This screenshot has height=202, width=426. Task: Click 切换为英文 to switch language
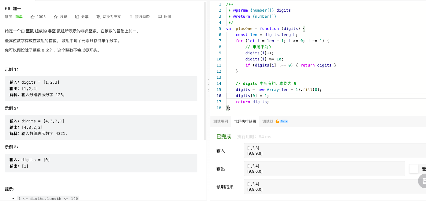109,17
